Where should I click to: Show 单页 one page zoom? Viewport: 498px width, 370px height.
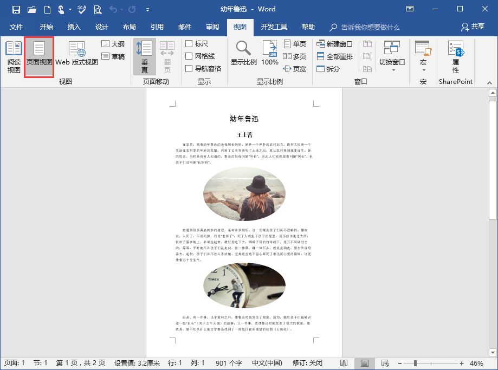pos(294,43)
